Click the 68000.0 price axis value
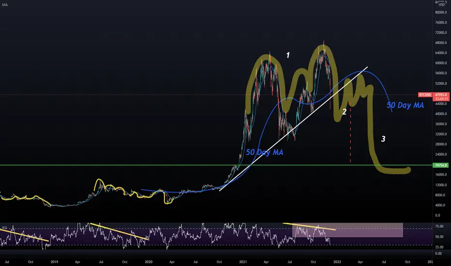Image resolution: width=451 pixels, height=266 pixels. [441, 43]
